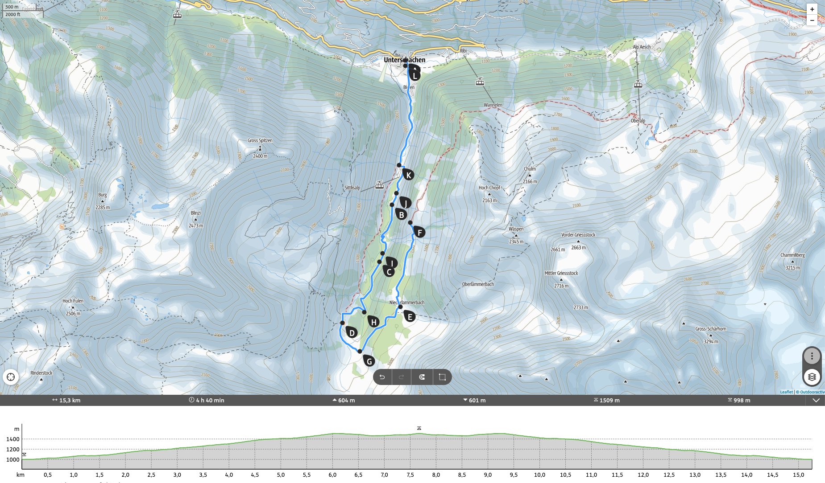Zoom out of the map

(812, 20)
